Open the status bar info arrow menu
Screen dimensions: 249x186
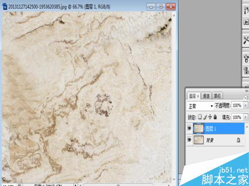coord(76,185)
